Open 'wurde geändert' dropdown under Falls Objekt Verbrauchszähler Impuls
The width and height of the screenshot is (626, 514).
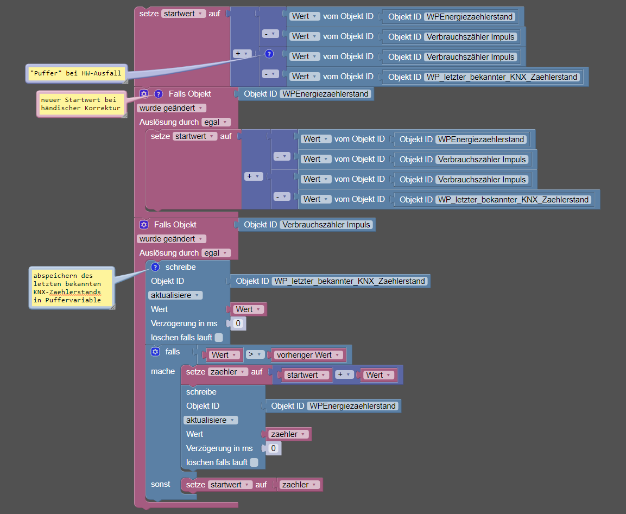click(171, 239)
